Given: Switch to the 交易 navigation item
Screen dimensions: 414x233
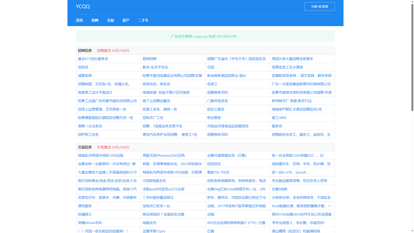Looking at the screenshot, I should click(x=110, y=20).
